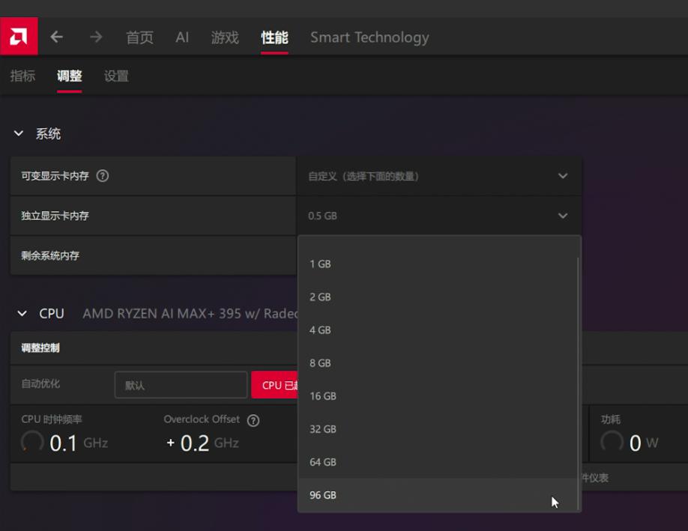Switch to the 设置 tab
Viewport: 688px width, 531px height.
[116, 76]
